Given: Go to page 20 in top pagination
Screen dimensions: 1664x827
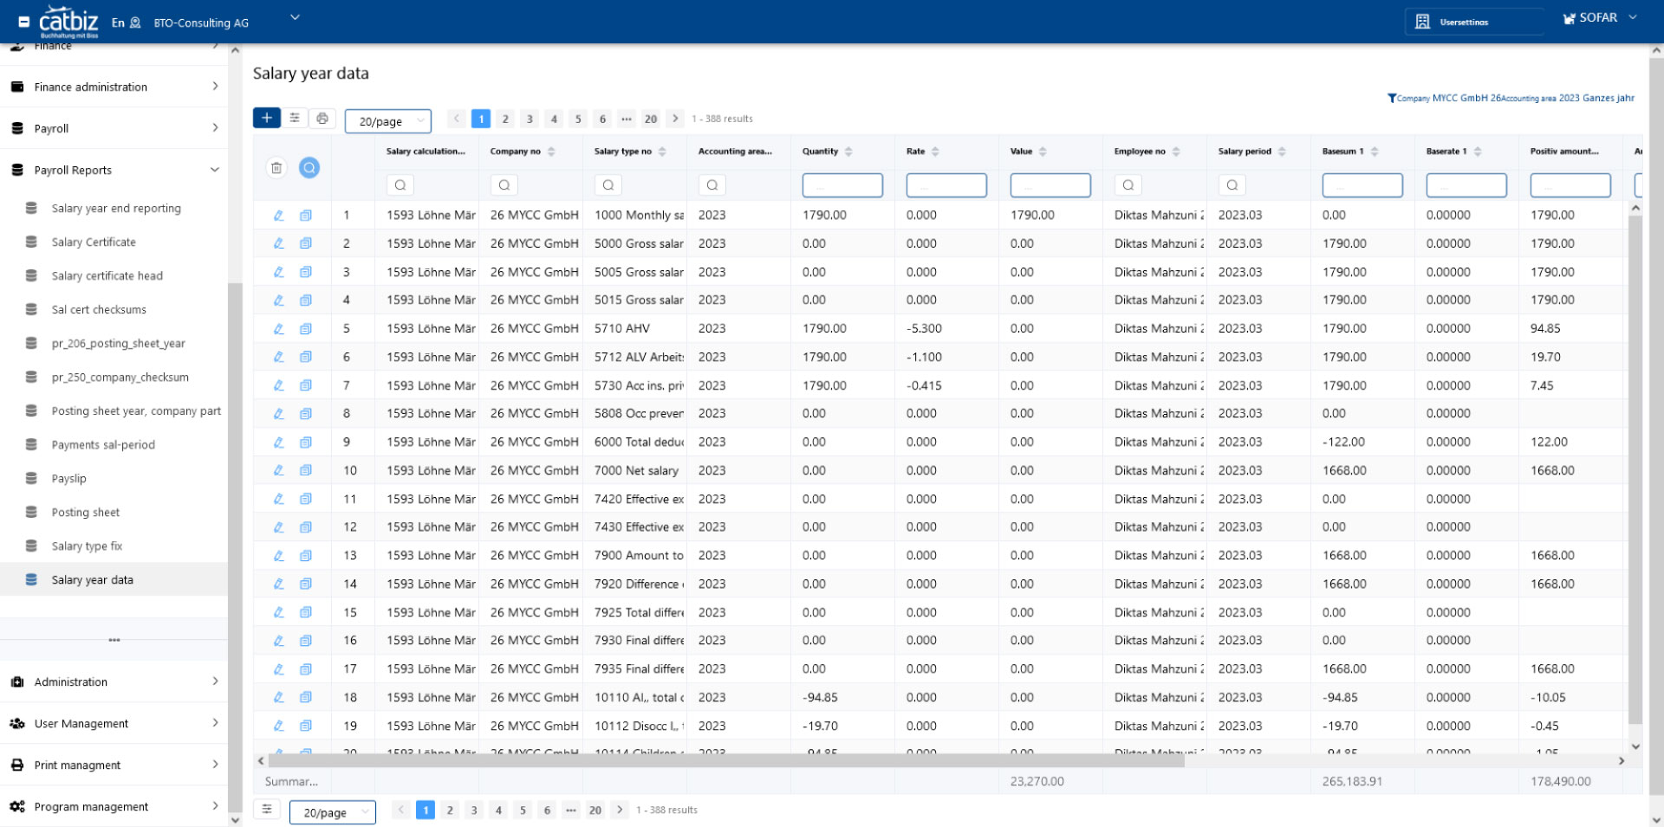Looking at the screenshot, I should 651,119.
